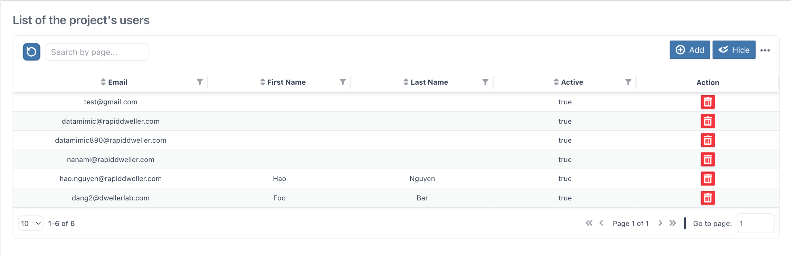Select the nanami@rapiddweller.com email cell

click(x=111, y=160)
